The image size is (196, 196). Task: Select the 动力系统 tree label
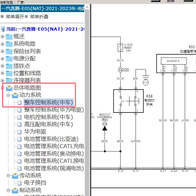(x=30, y=95)
